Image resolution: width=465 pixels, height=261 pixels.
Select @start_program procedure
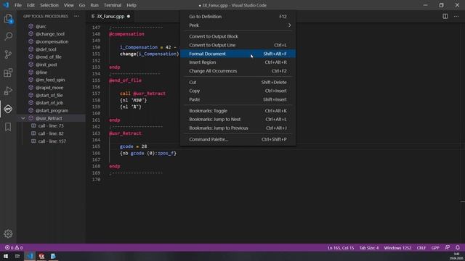coord(52,110)
